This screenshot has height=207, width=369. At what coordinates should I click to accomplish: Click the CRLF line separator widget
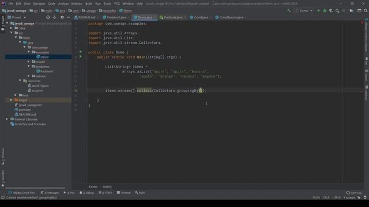(326, 198)
